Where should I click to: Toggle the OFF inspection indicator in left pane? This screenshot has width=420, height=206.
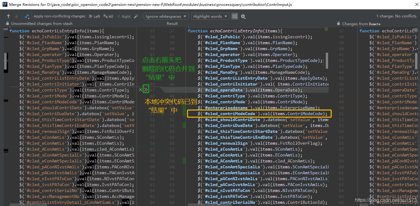click(x=6, y=29)
